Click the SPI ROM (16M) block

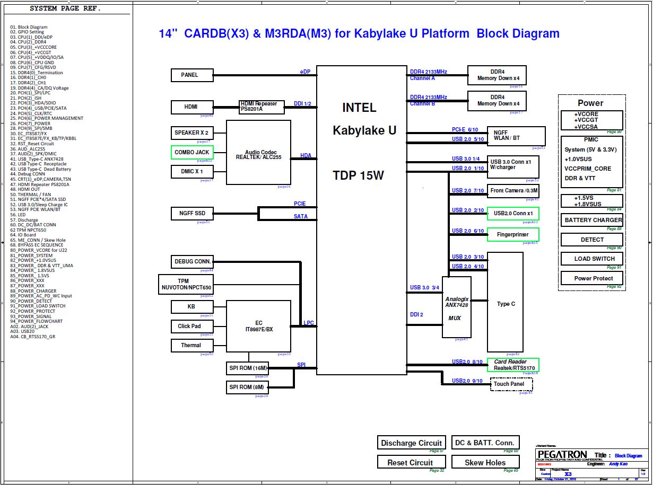tap(248, 368)
